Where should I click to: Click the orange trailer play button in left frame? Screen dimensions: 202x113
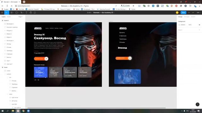click(41, 59)
